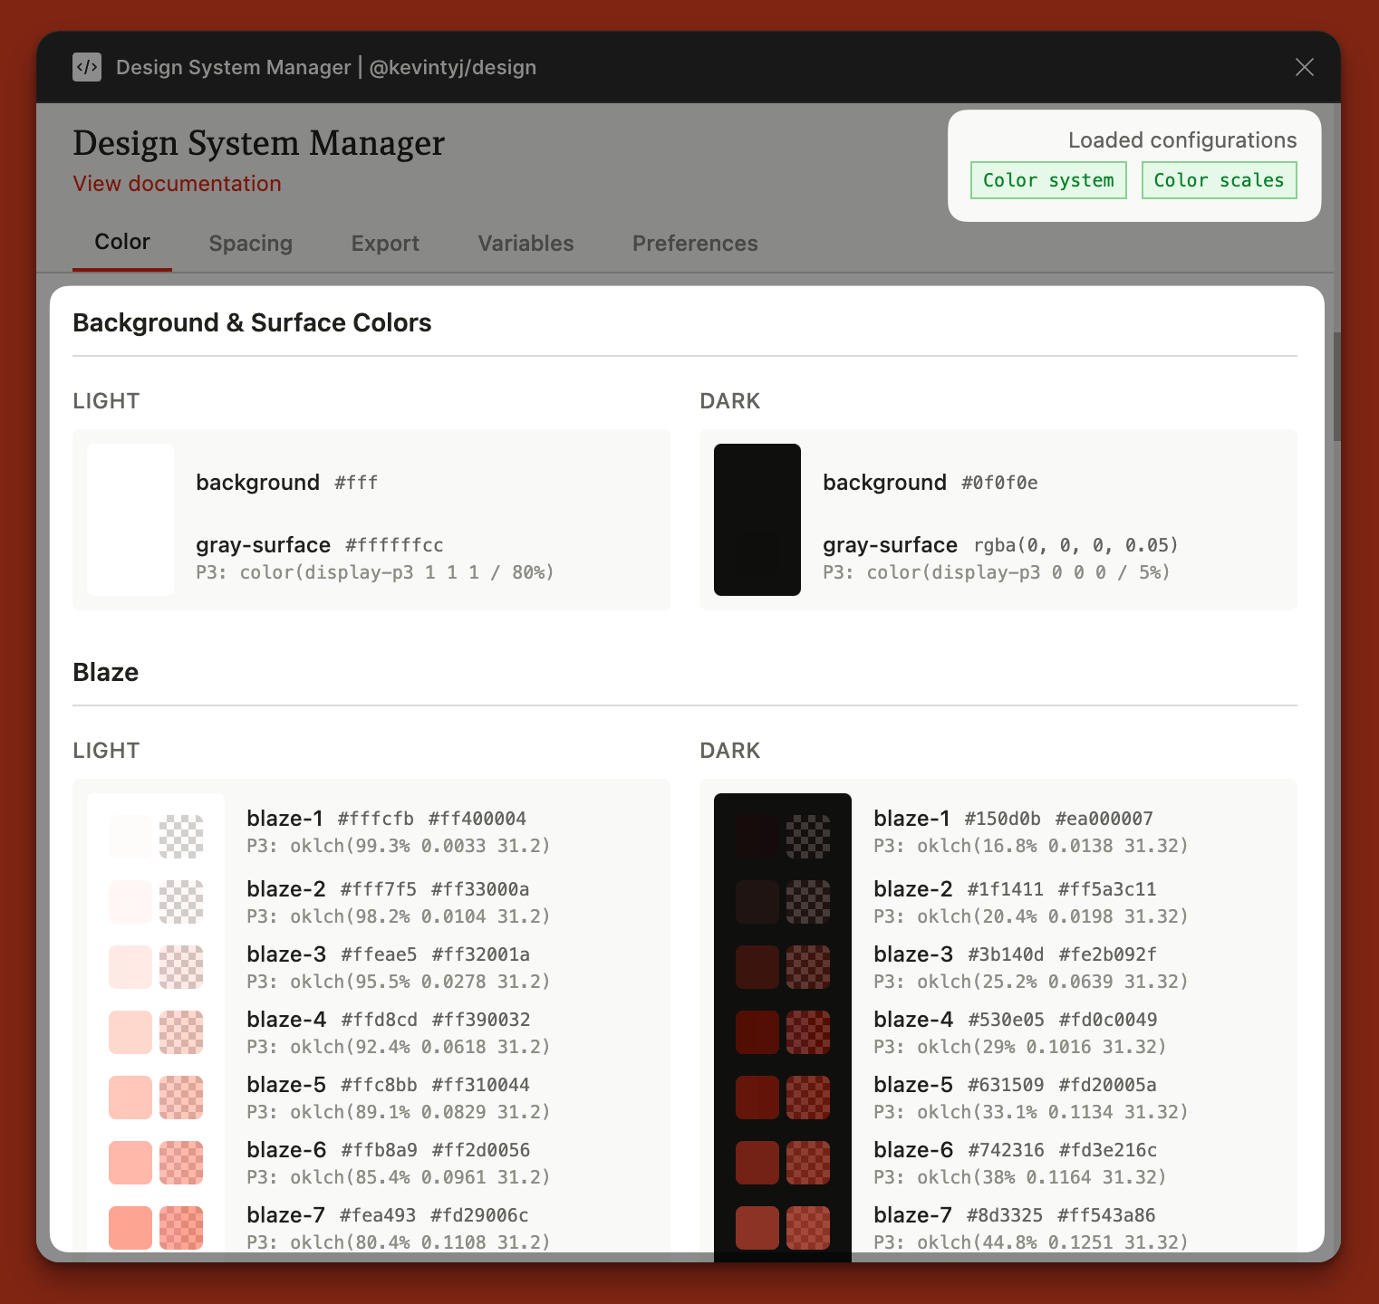Select the dark background black swatch
Screen dimensions: 1379x1304
coord(757,519)
